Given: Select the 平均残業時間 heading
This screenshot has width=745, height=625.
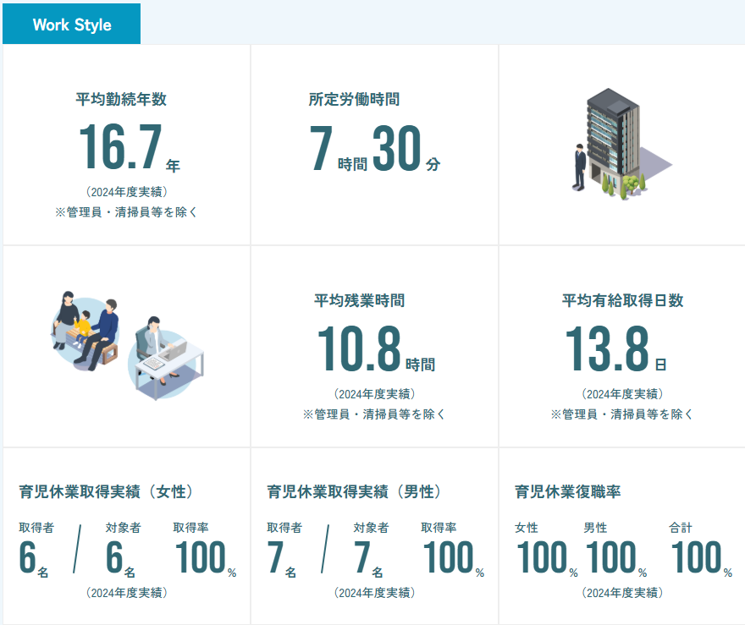Looking at the screenshot, I should [359, 300].
